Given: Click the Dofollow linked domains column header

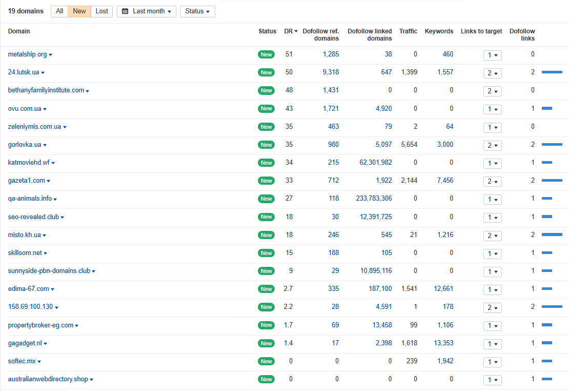Looking at the screenshot, I should [x=370, y=35].
